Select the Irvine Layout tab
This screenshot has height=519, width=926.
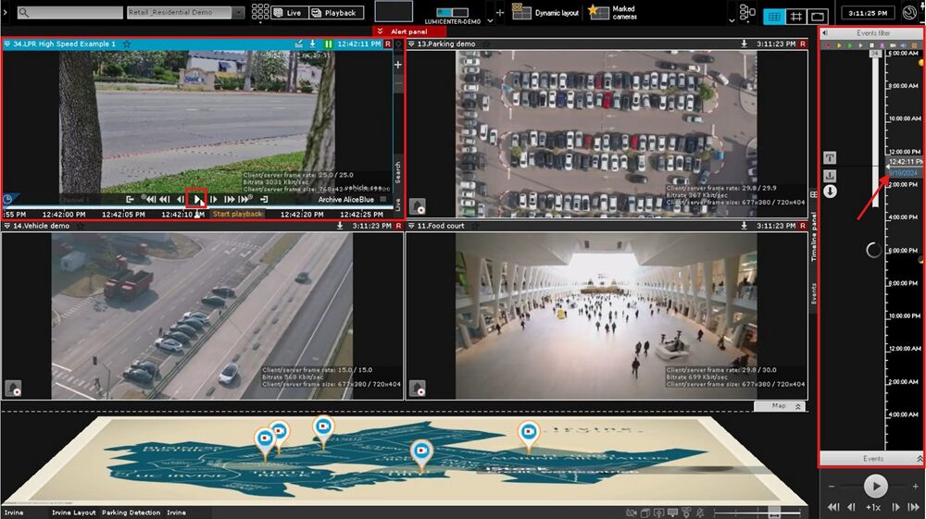point(73,513)
